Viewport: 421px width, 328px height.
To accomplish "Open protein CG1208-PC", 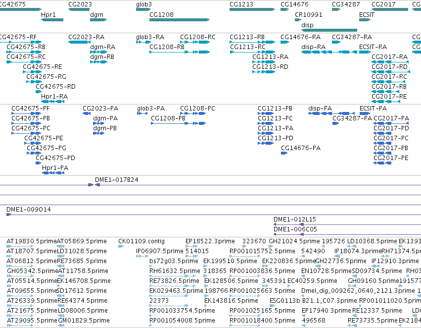I will [197, 109].
